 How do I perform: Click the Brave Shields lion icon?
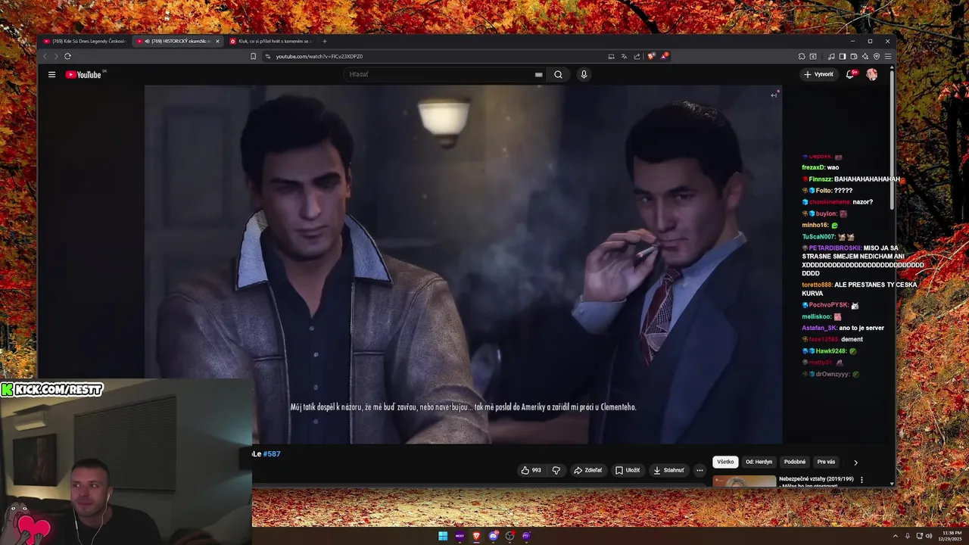(x=651, y=56)
